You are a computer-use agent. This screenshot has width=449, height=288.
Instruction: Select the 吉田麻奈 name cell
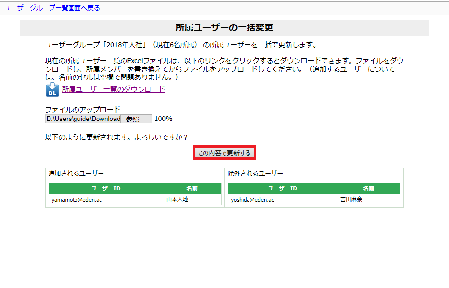coord(369,200)
